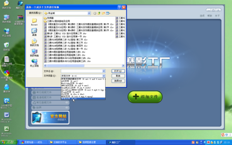The width and height of the screenshot is (232, 145).
Task: Go up one folder level icon
Action: [99, 13]
